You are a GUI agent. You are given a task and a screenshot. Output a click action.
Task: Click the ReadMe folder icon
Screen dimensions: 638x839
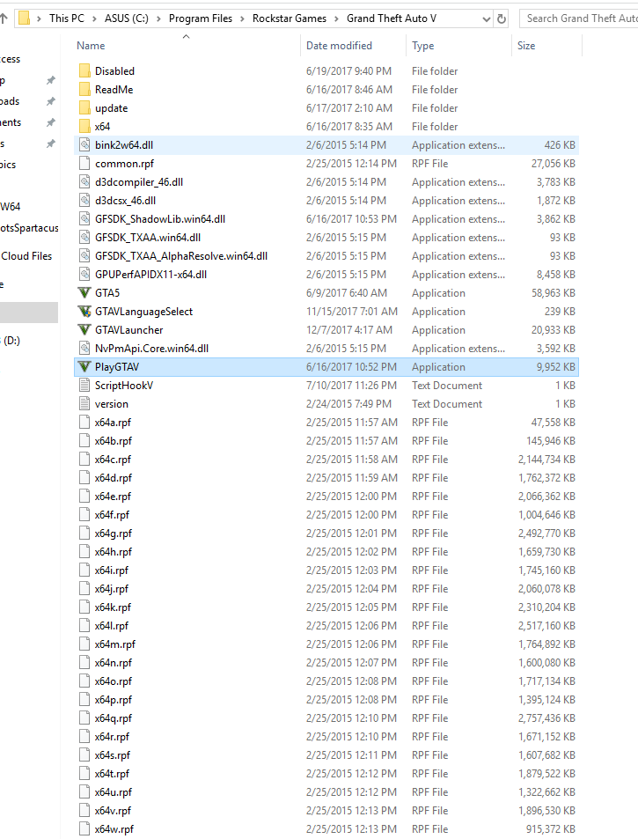point(84,89)
